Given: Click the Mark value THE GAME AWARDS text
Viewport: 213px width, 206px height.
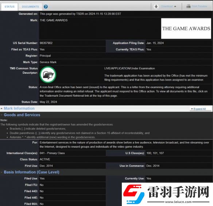Looking at the screenshot, I should pos(54,20).
